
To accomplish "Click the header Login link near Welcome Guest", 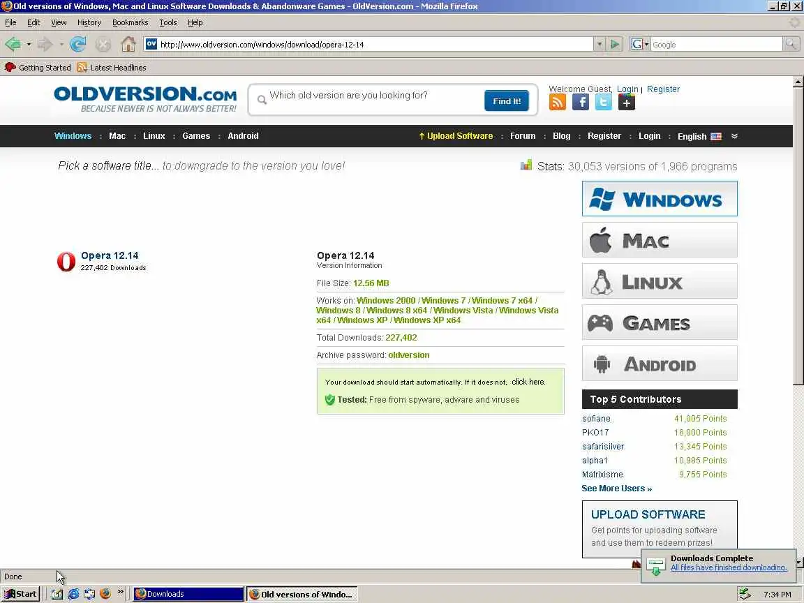I will [627, 89].
